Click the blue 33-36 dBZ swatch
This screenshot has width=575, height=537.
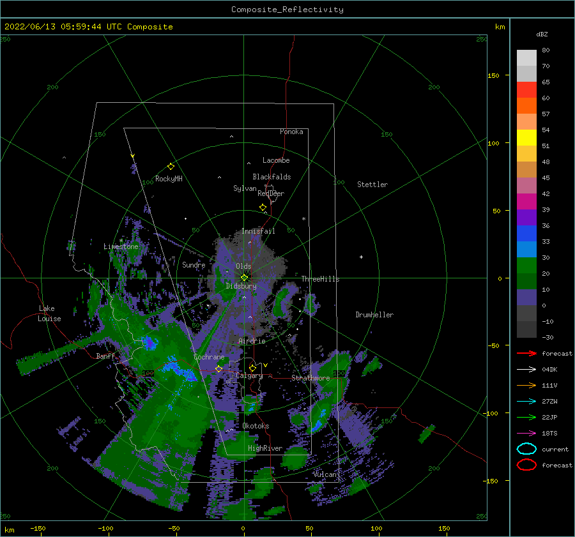tap(526, 234)
